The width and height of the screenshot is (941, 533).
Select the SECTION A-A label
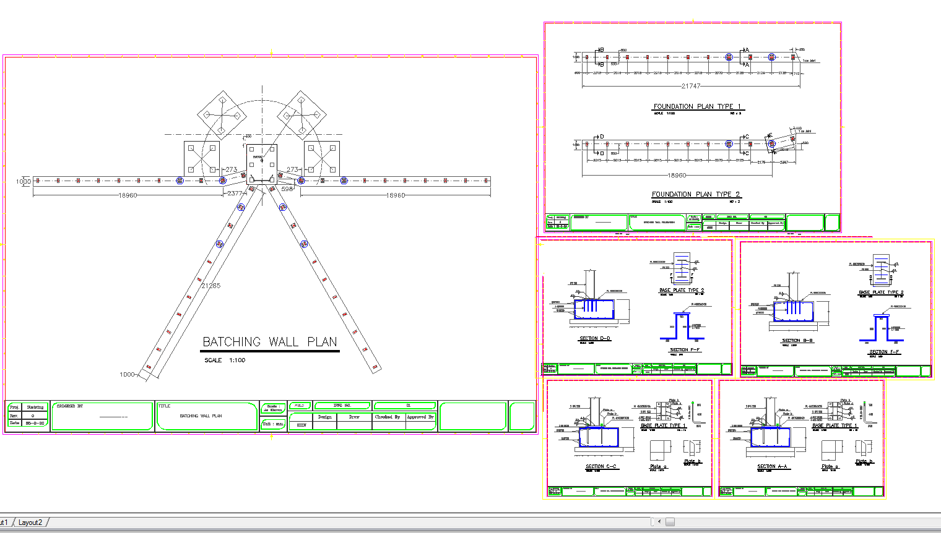click(x=772, y=467)
